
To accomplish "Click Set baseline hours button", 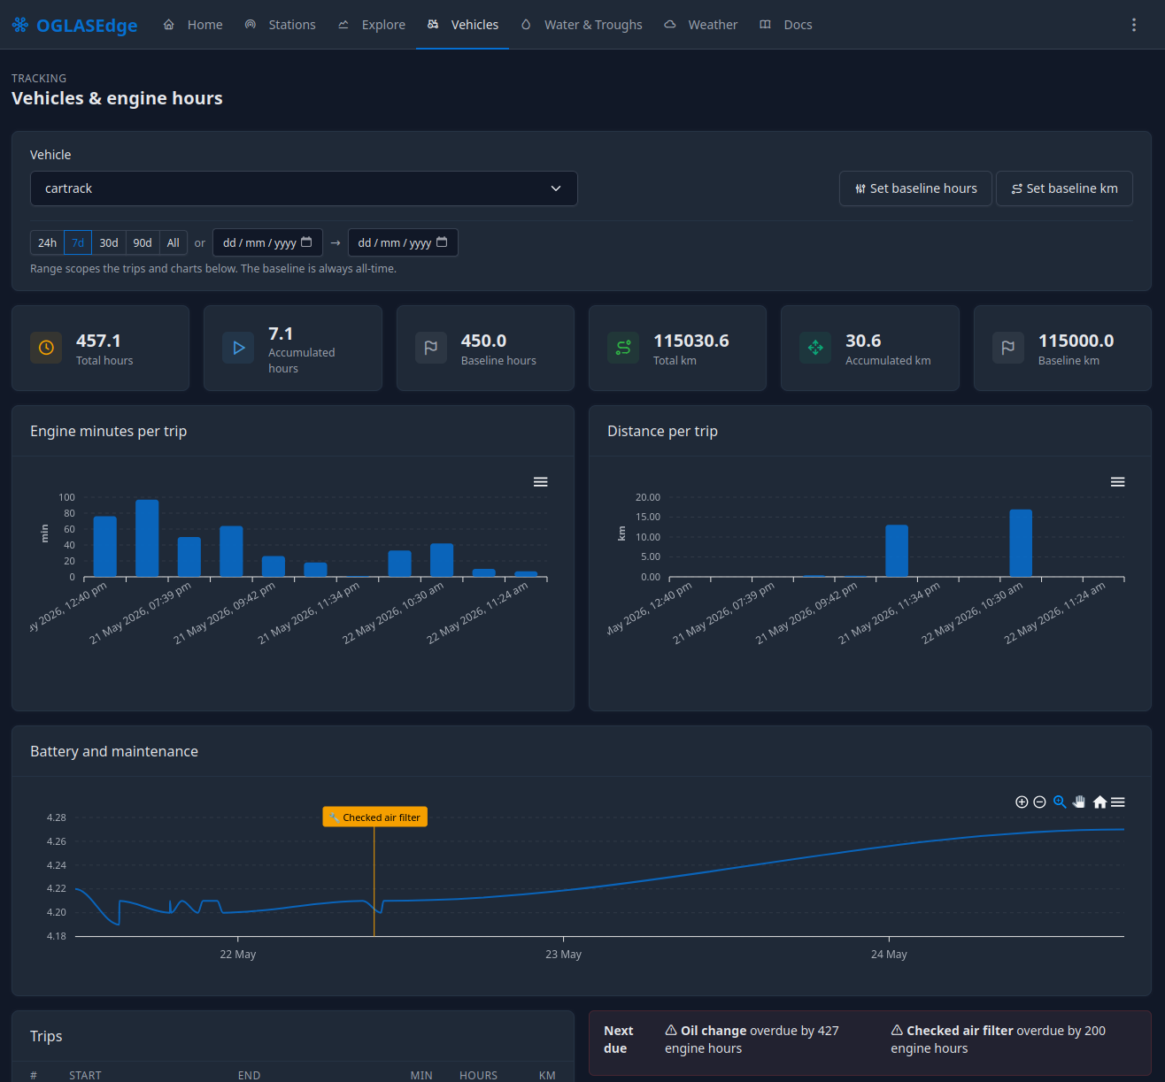I will [915, 188].
